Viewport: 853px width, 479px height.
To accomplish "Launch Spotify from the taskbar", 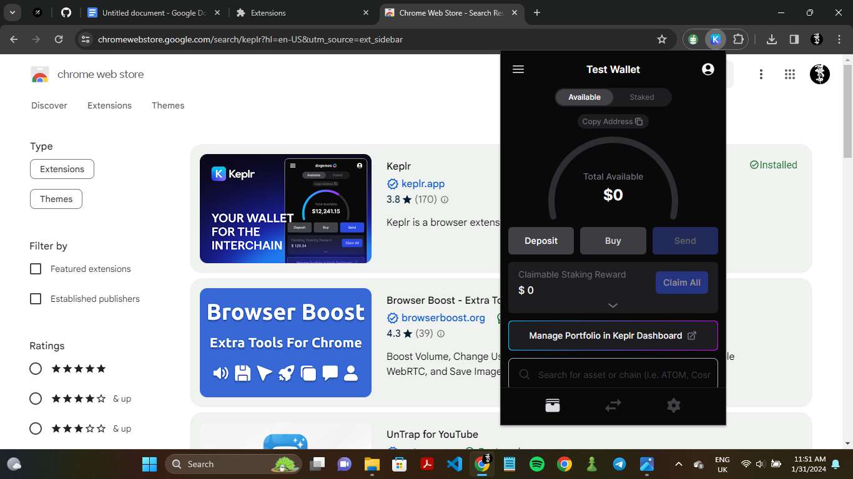I will pyautogui.click(x=536, y=464).
